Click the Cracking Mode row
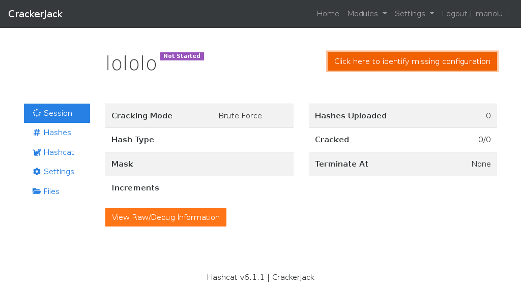The width and height of the screenshot is (521, 291). pyautogui.click(x=199, y=116)
